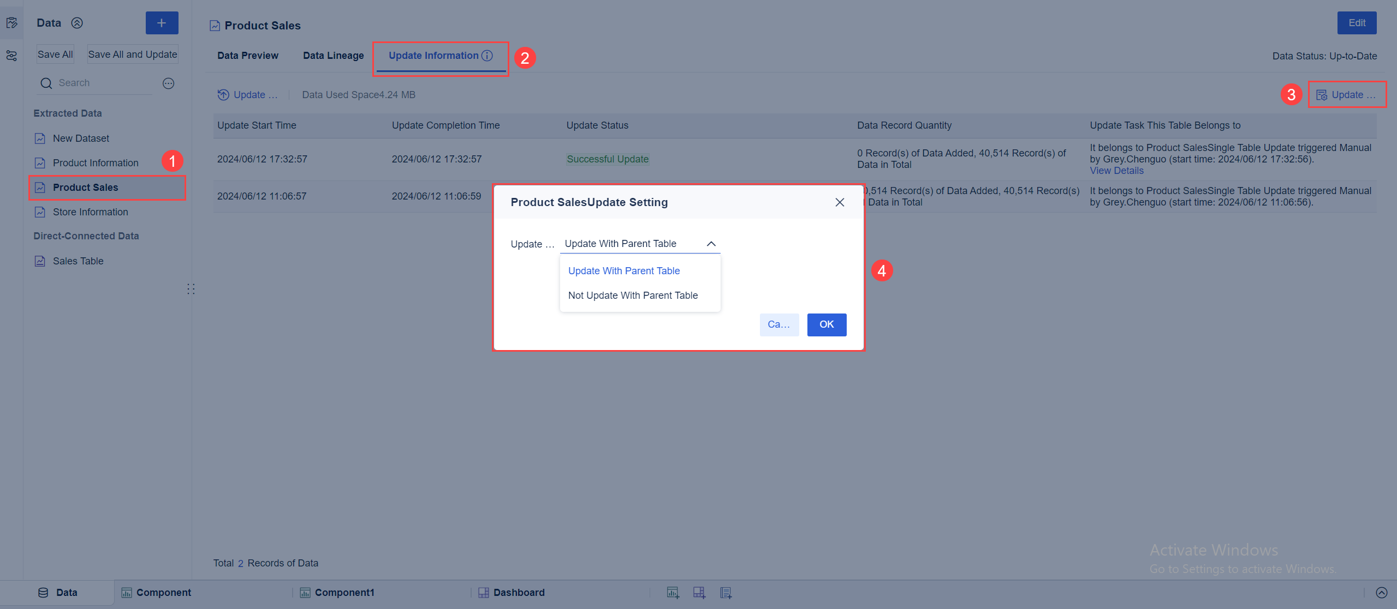Image resolution: width=1397 pixels, height=609 pixels.
Task: Click the New Dataset table icon
Action: click(x=40, y=138)
